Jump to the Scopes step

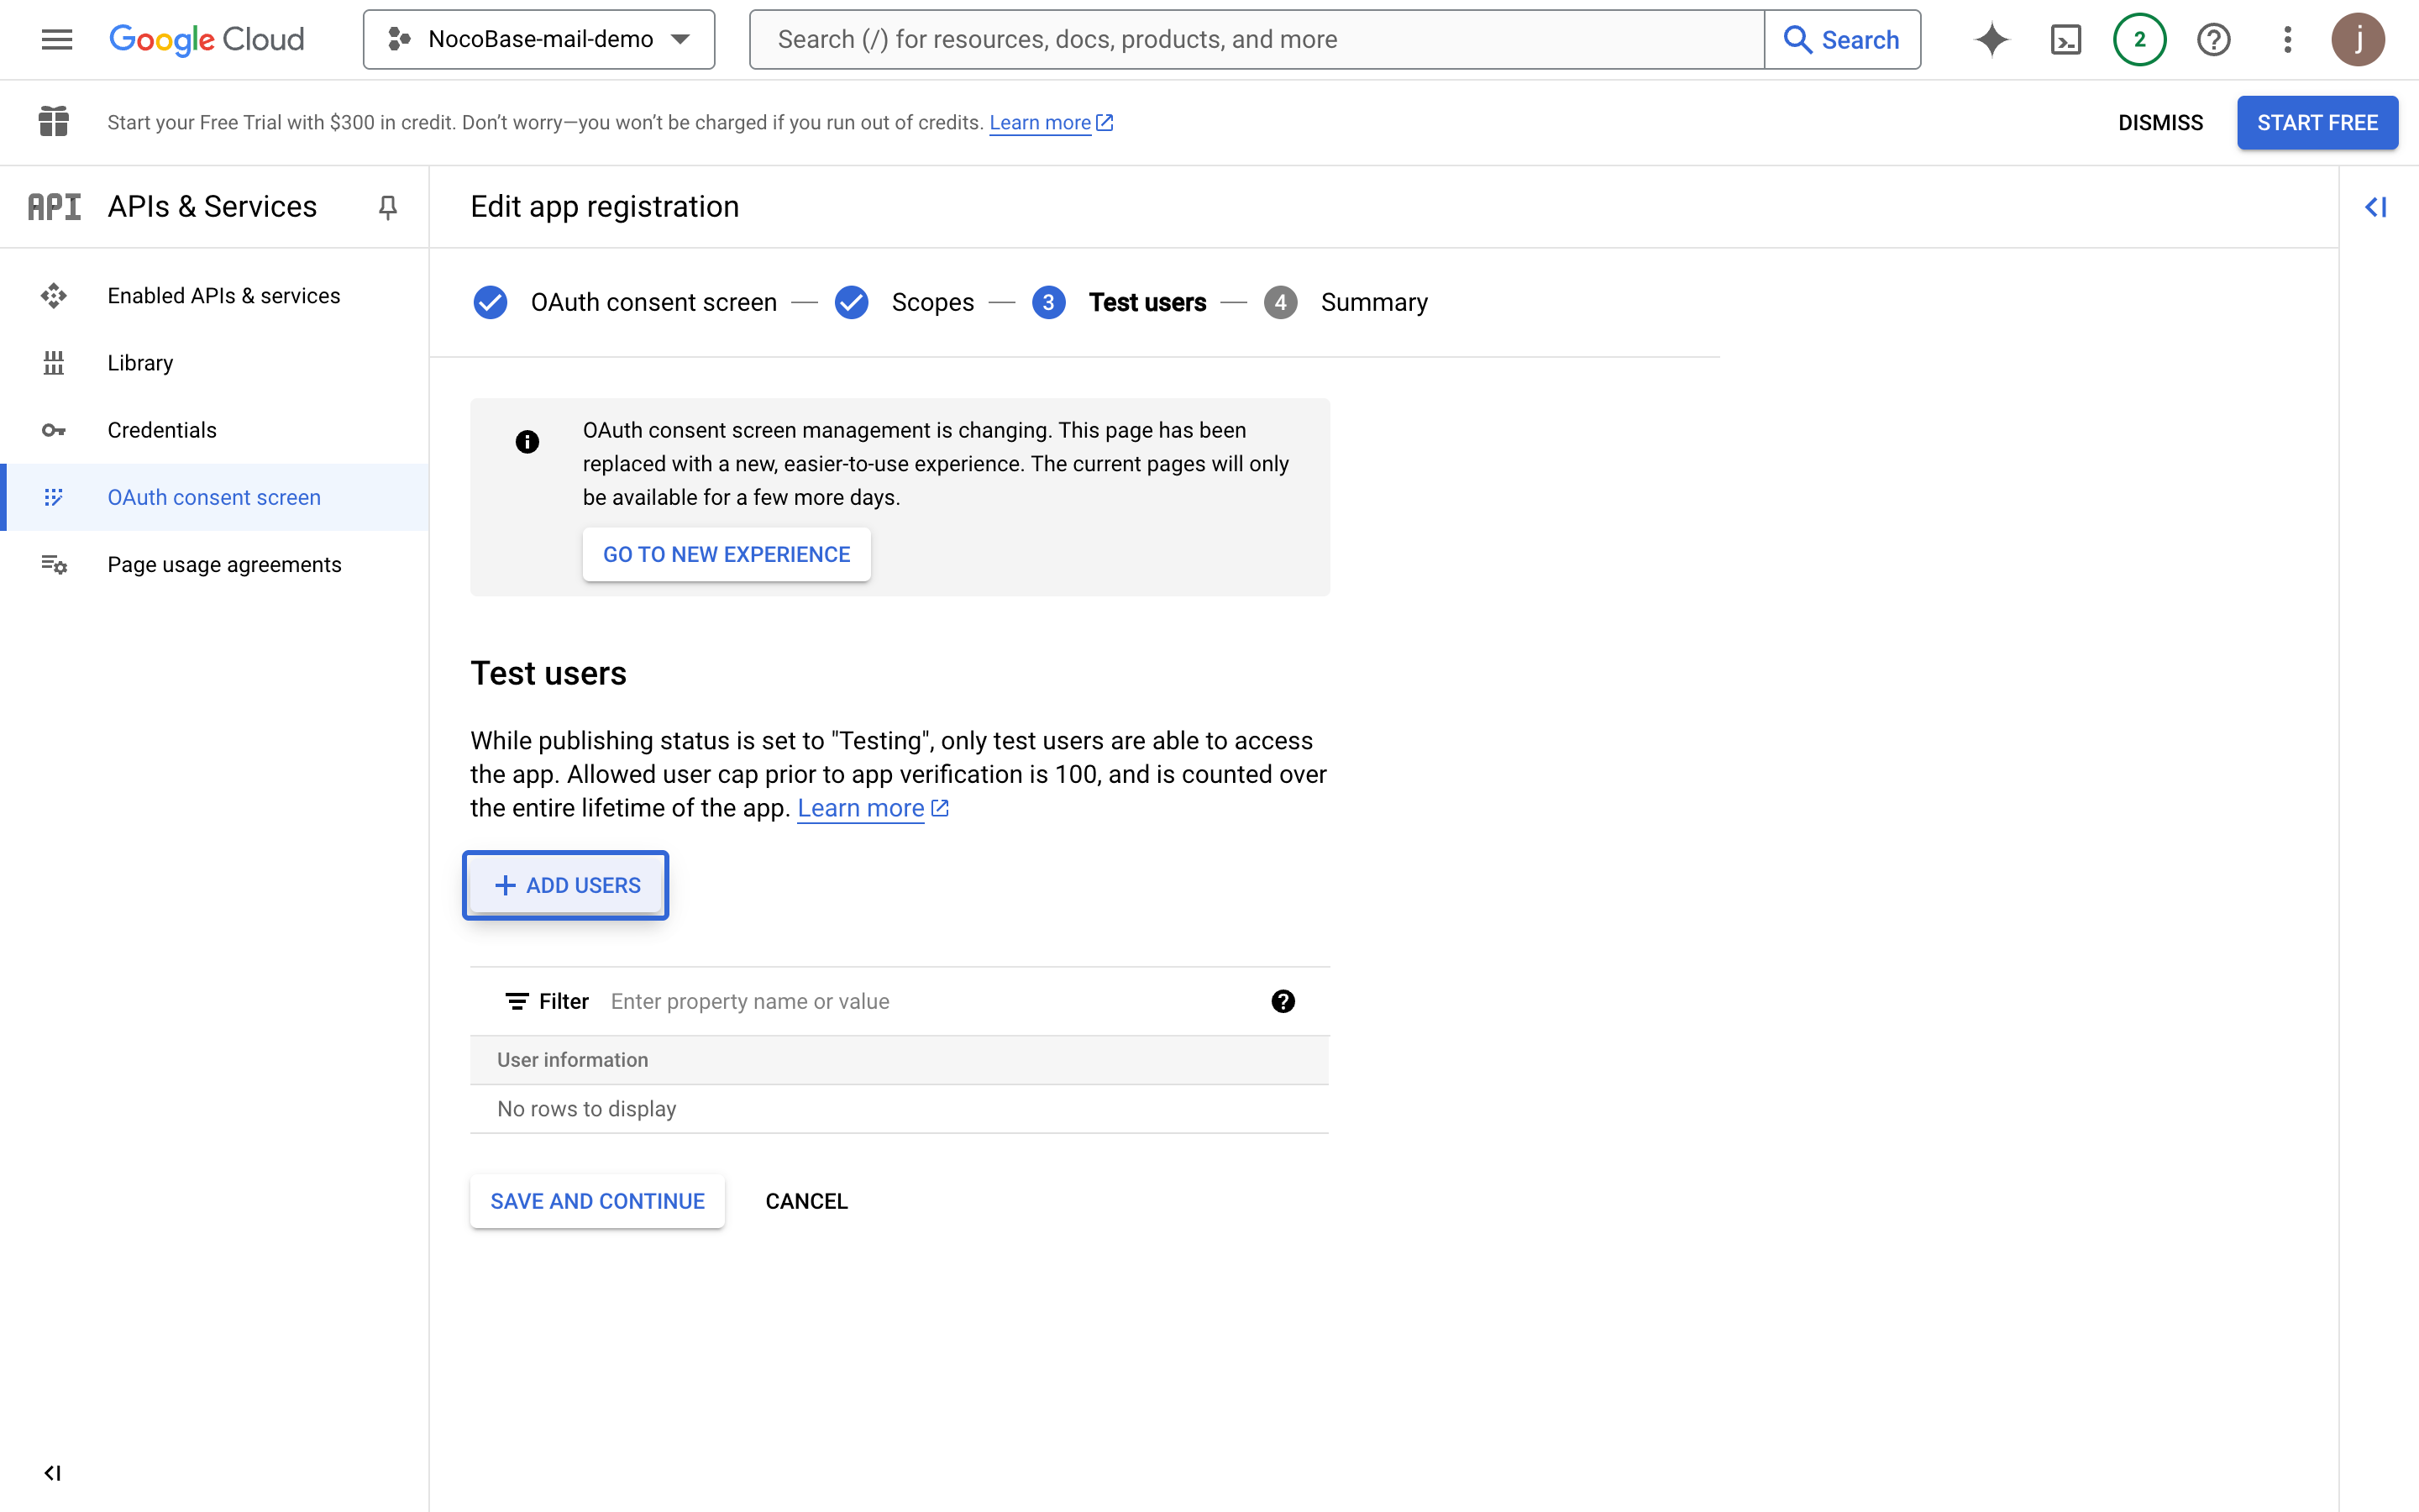coord(931,302)
